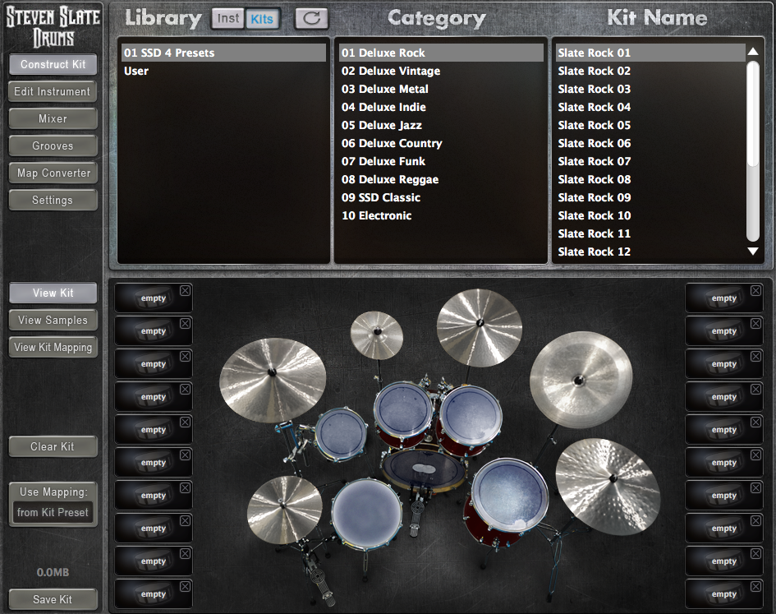Switch to the Mixer page

(53, 119)
